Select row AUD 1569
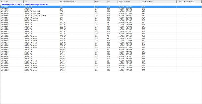The width and height of the screenshot is (202, 104). 101,43
